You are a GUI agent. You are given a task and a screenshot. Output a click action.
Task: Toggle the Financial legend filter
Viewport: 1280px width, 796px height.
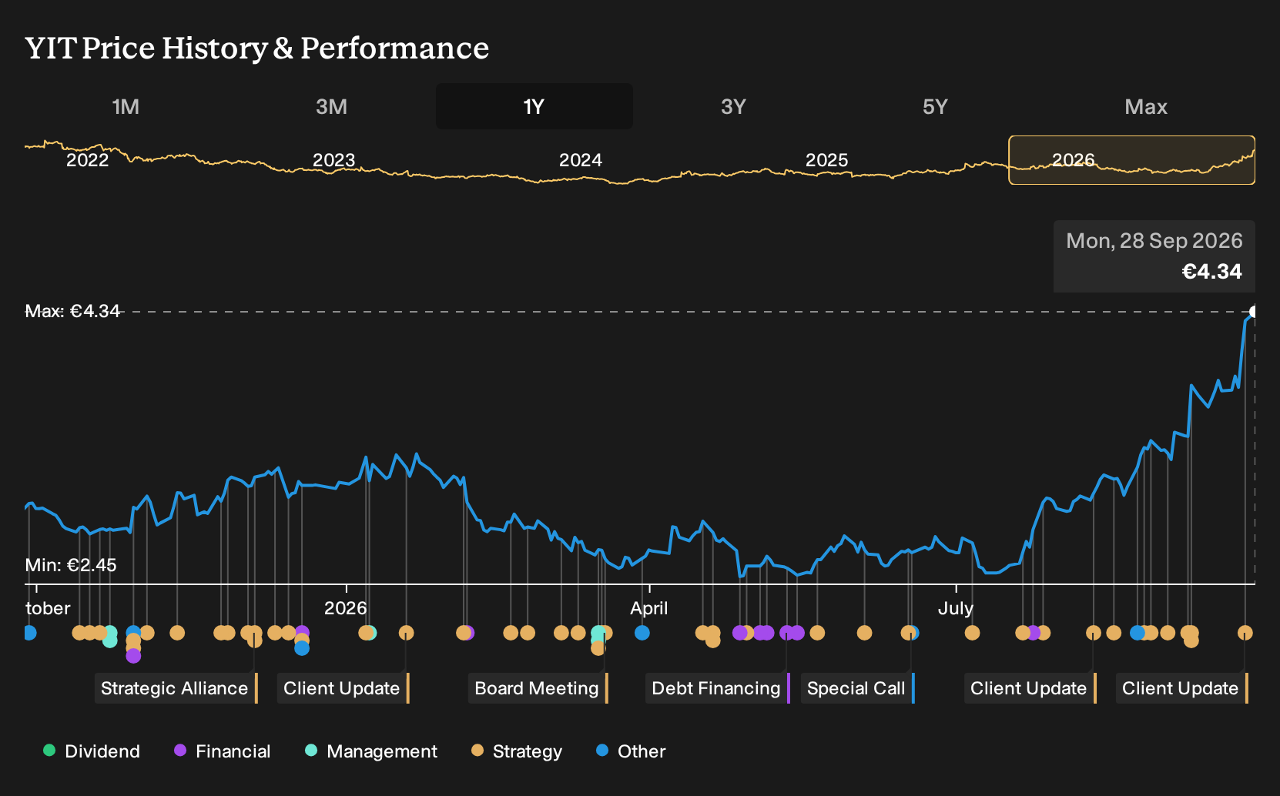(x=223, y=751)
